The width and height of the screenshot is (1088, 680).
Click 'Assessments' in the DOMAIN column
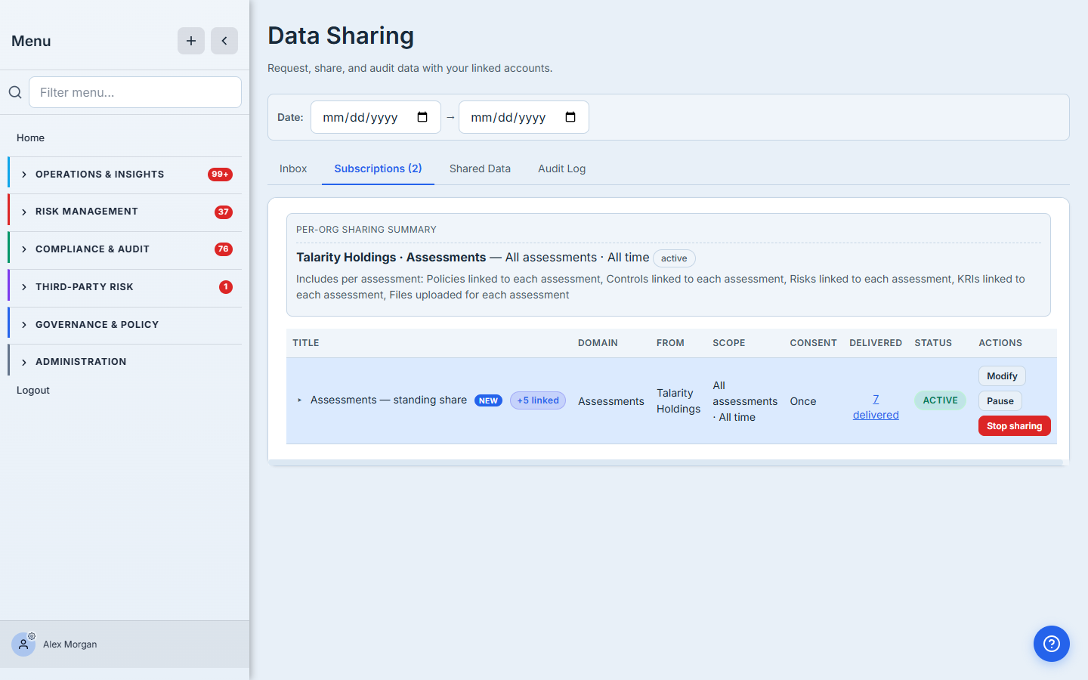click(x=611, y=401)
